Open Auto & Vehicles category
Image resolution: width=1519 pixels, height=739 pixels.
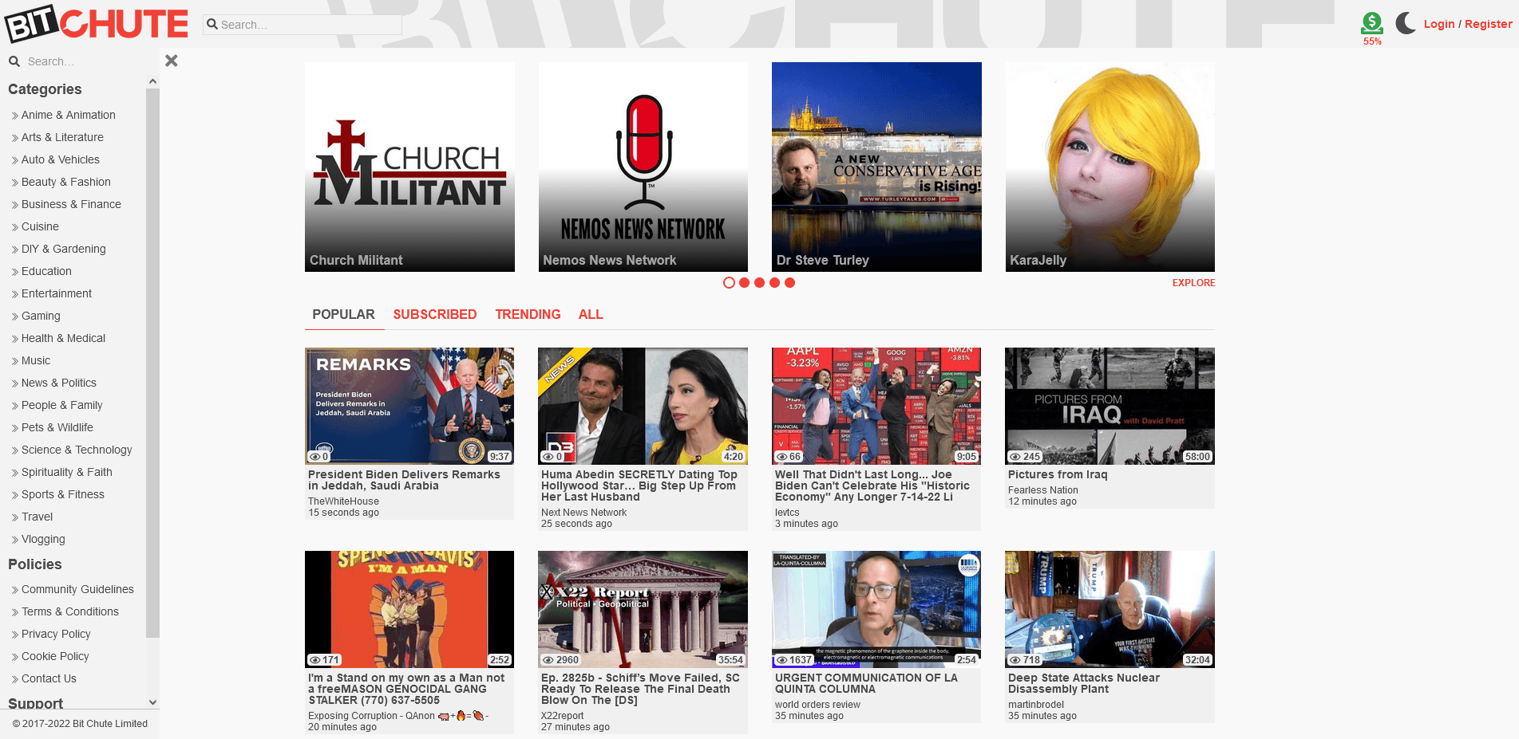click(61, 159)
